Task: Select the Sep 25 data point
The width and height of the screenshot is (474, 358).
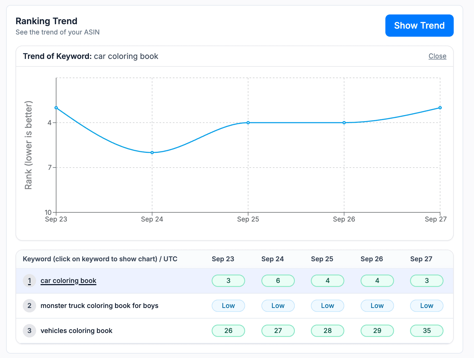Action: coord(248,123)
